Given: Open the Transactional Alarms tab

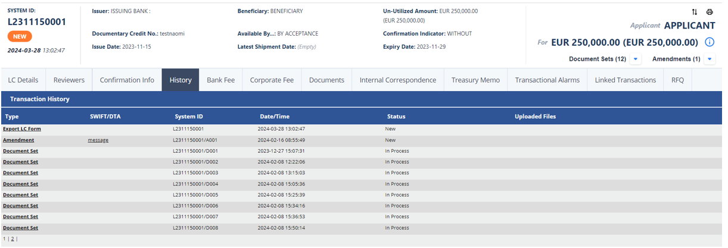Looking at the screenshot, I should [547, 80].
